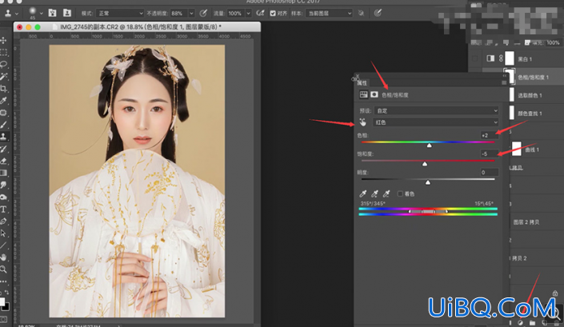This screenshot has width=564, height=327.
Task: Select the History Brush tool
Action: 3,149
